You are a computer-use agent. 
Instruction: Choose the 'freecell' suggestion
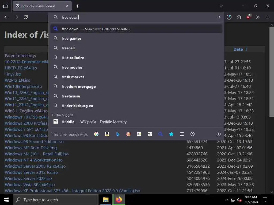click(136, 48)
